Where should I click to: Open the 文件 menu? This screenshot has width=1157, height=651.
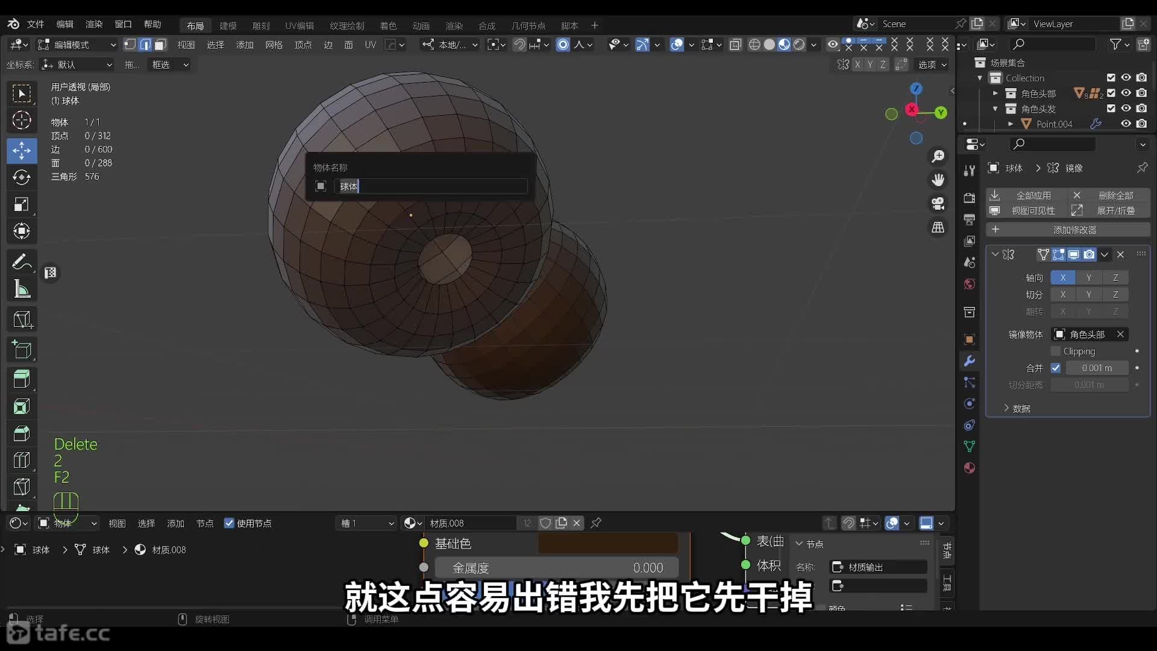tap(36, 24)
